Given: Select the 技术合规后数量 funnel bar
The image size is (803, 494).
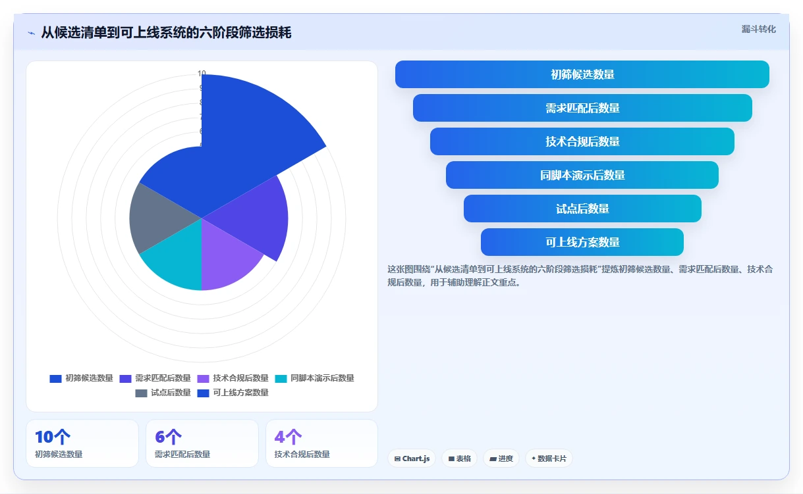Looking at the screenshot, I should coord(582,141).
